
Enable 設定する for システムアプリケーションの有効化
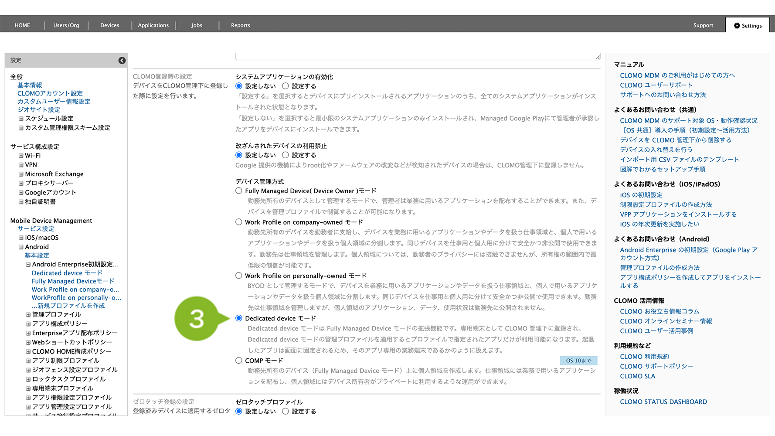[286, 86]
